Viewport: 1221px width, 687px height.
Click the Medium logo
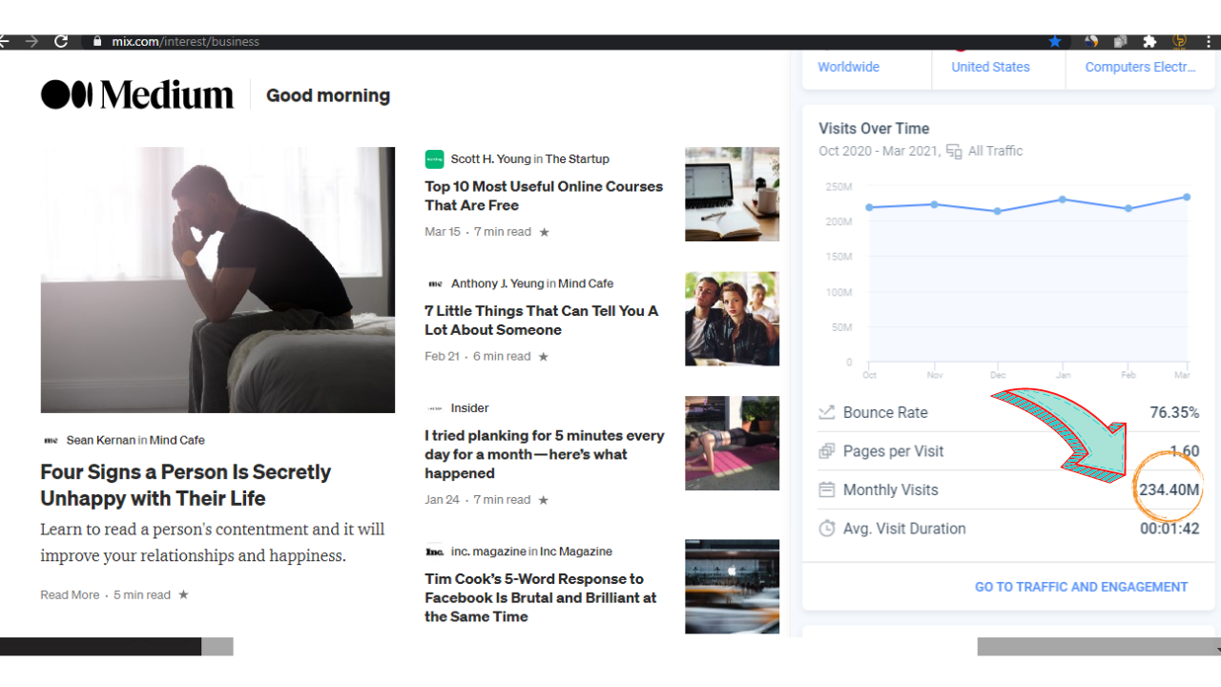pyautogui.click(x=137, y=94)
